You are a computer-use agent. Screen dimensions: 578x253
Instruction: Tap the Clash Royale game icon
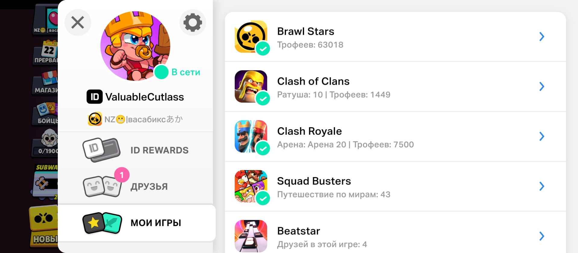(251, 136)
